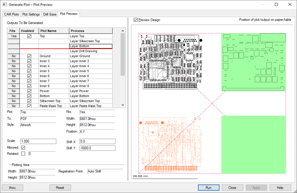Open the Drill Sizes tab
Screen dimensions: 297x193
[50, 14]
